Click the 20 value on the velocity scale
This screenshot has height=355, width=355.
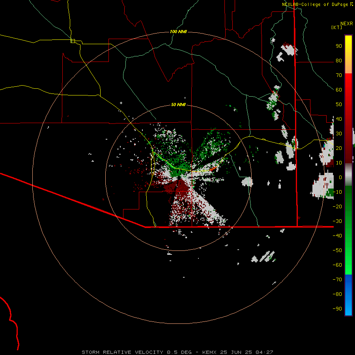click(339, 148)
